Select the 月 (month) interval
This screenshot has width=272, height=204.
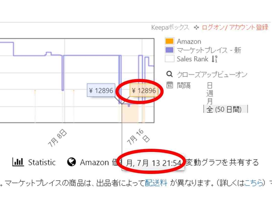pos(210,101)
